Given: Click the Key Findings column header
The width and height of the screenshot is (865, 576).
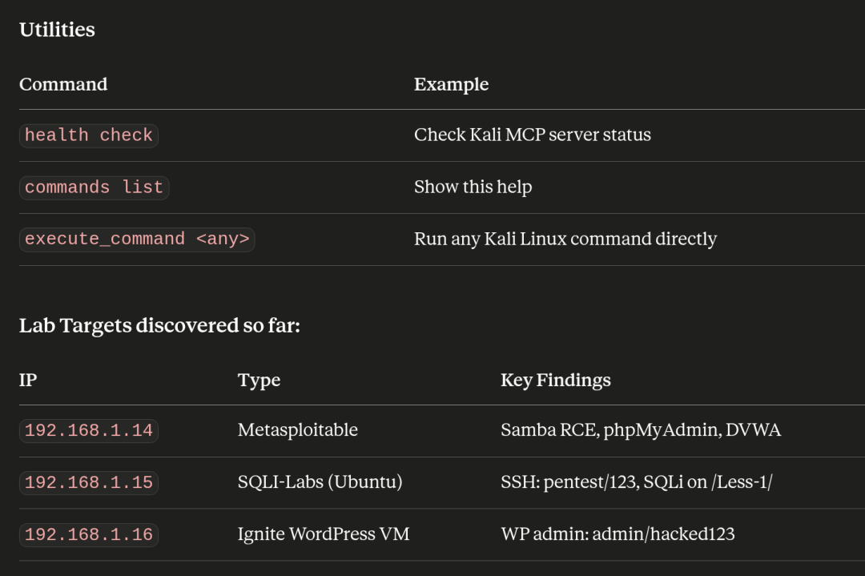Looking at the screenshot, I should tap(556, 381).
